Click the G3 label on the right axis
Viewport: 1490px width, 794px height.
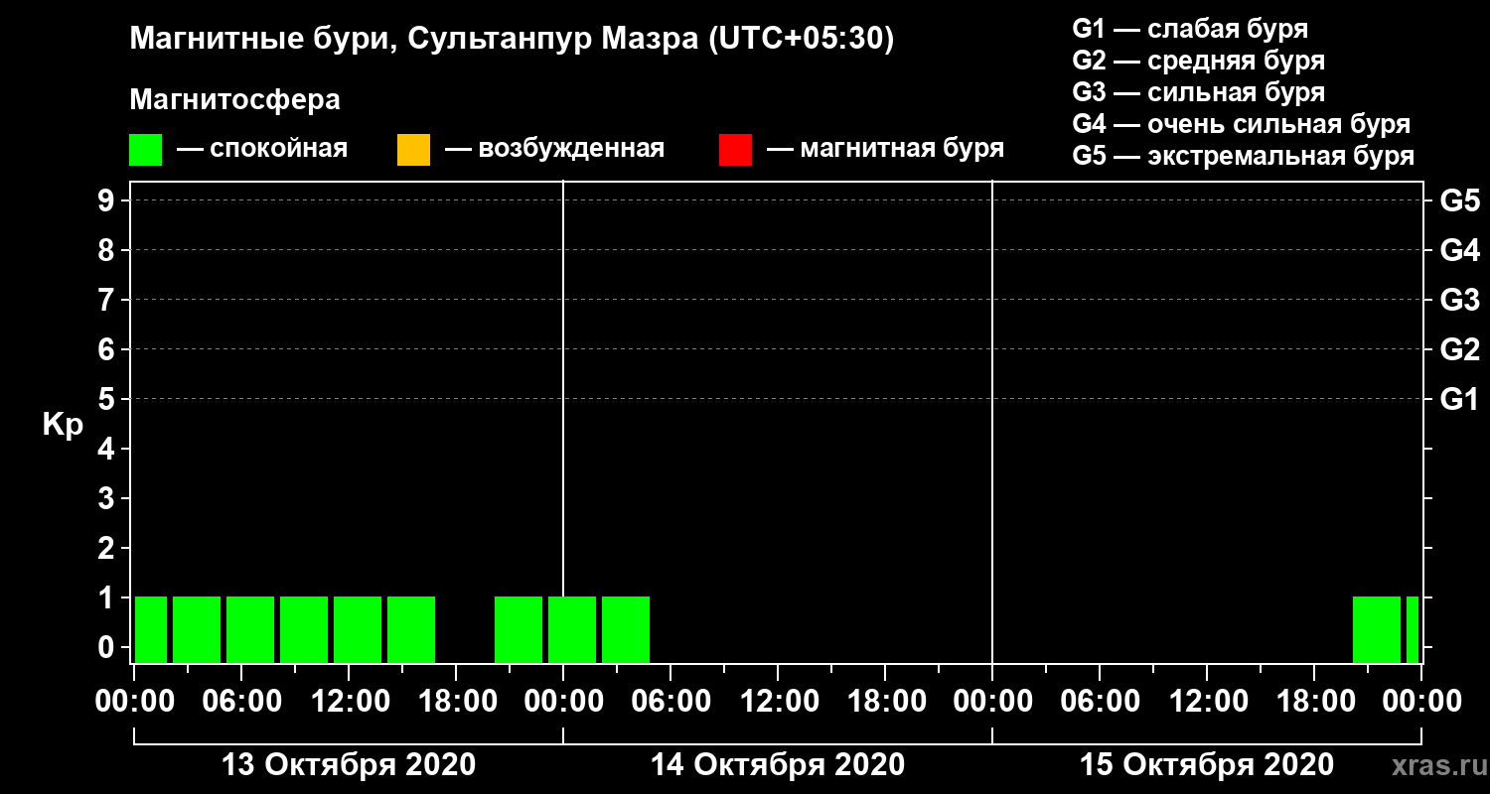(1459, 300)
